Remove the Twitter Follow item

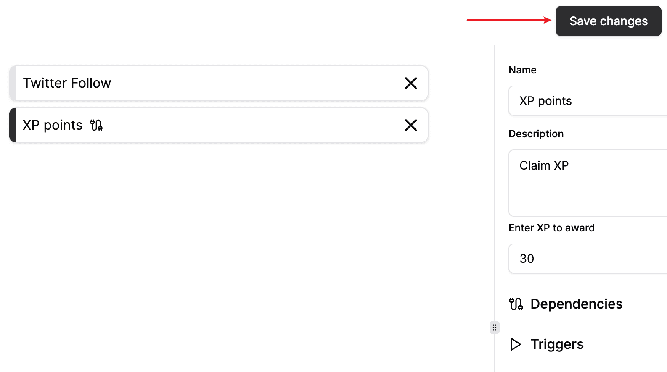(x=410, y=83)
